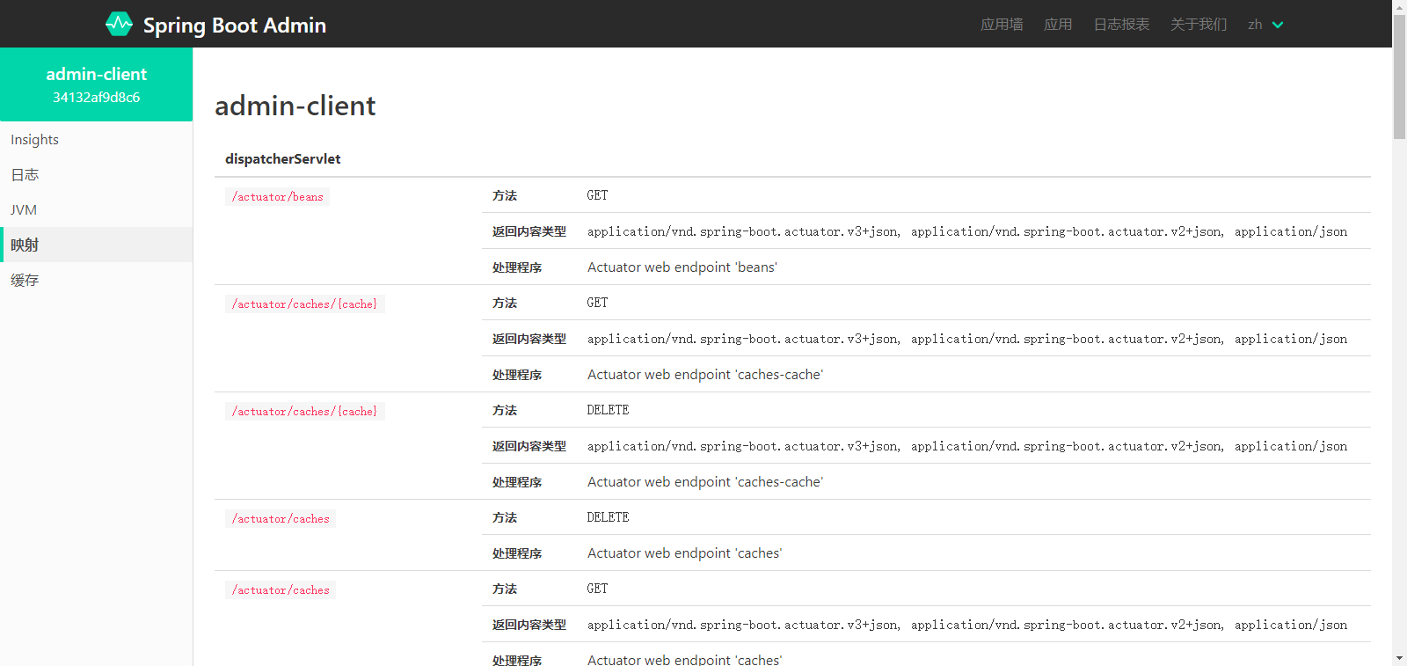The image size is (1407, 666).
Task: Open the 应用 navigation item
Action: tap(1058, 24)
